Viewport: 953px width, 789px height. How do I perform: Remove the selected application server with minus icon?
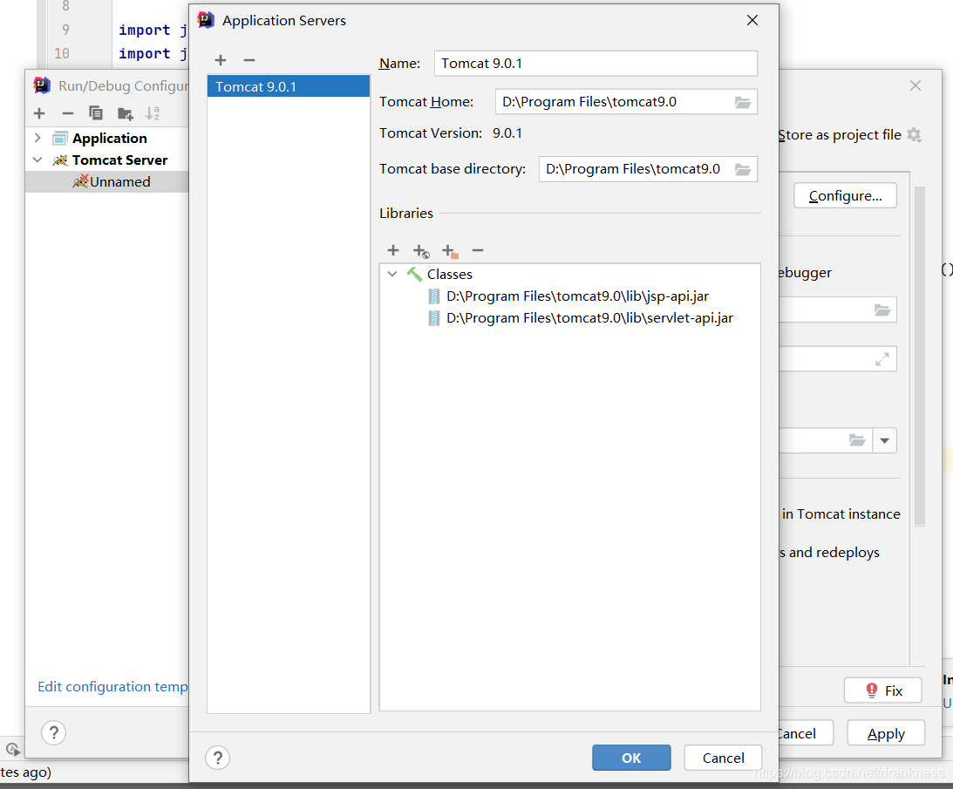click(x=249, y=60)
